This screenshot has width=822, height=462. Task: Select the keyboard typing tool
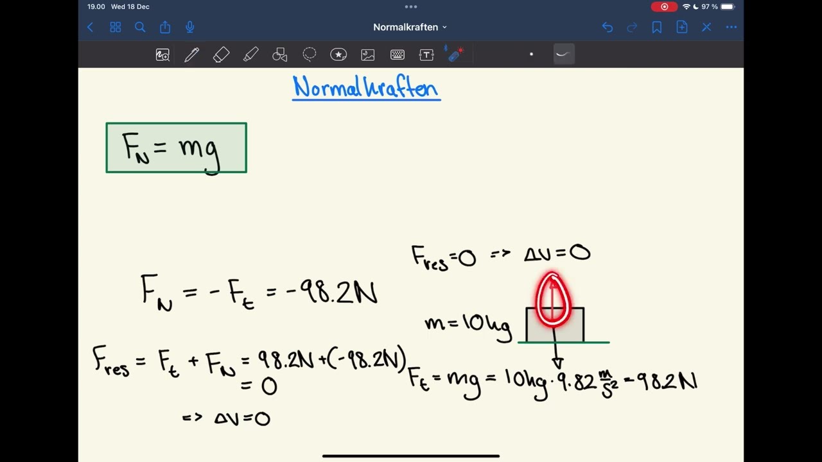point(398,55)
